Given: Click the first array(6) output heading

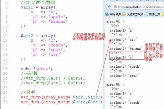Looking at the screenshot, I should point(115,21).
